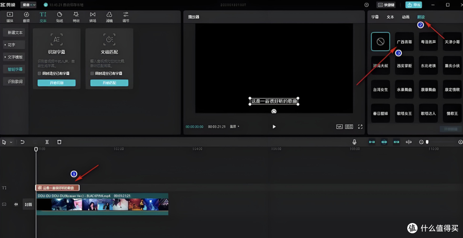Click the text track T icon

tap(4, 188)
